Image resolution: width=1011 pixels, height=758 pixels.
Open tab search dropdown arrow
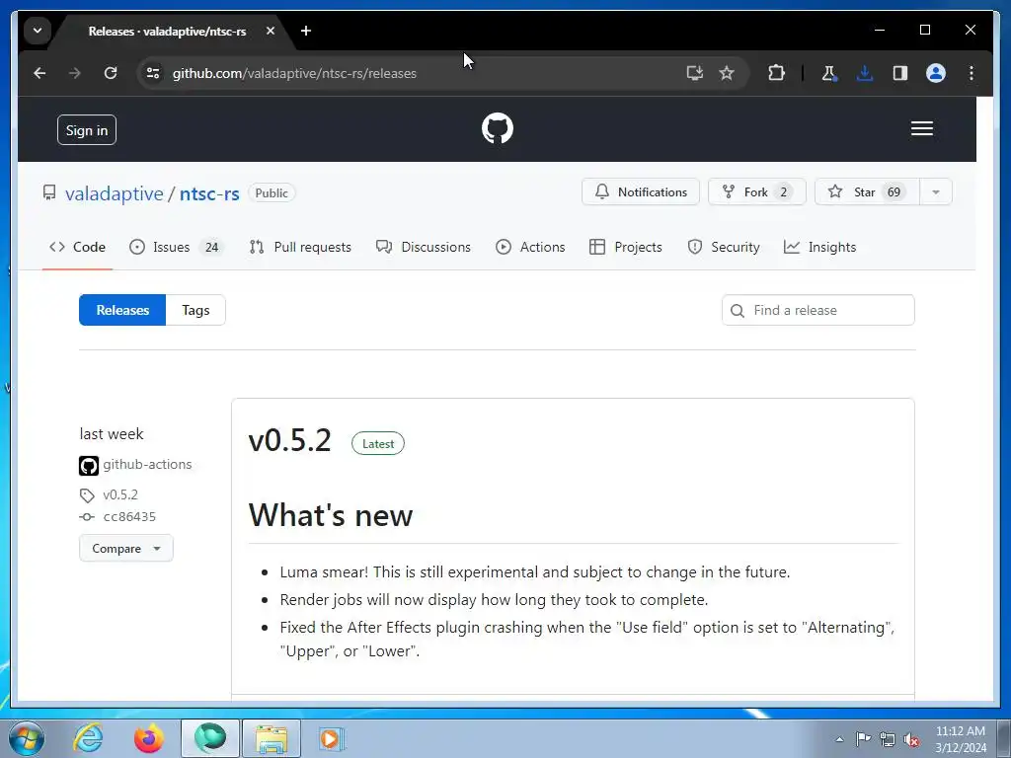(x=38, y=31)
